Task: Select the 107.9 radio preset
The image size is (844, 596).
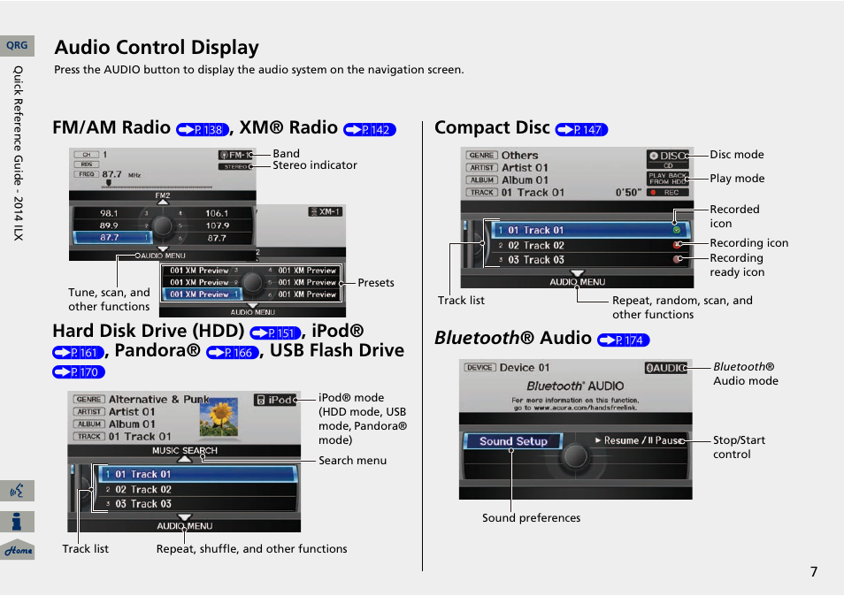Action: (216, 225)
